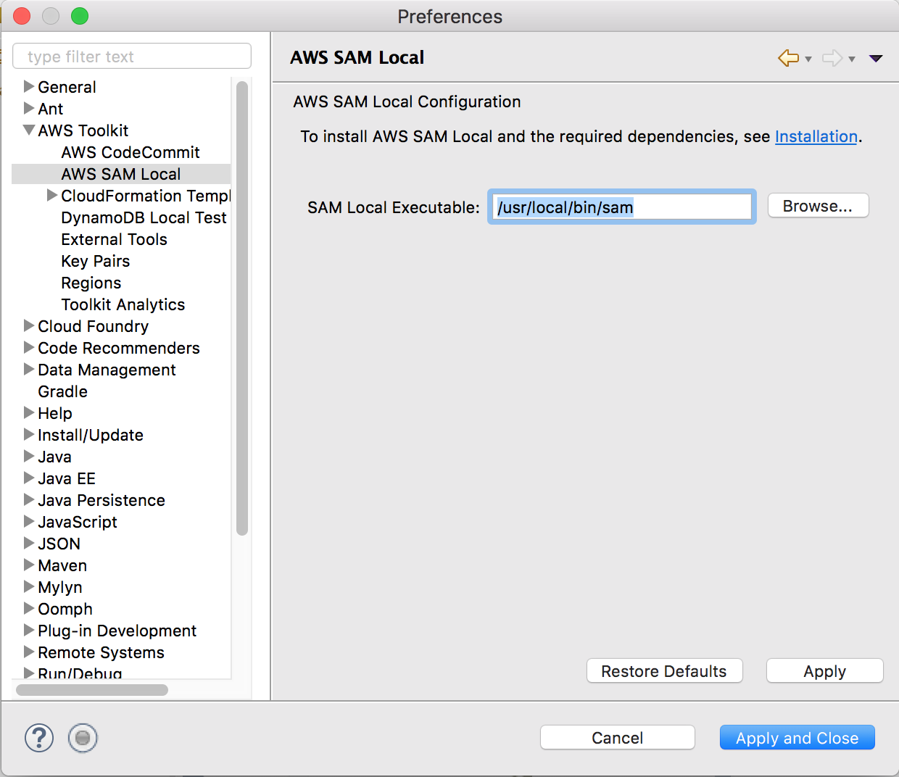Click the green zoom window button
The height and width of the screenshot is (777, 899).
(80, 16)
